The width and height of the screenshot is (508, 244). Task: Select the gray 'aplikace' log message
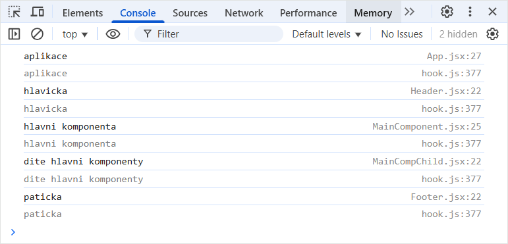(45, 74)
